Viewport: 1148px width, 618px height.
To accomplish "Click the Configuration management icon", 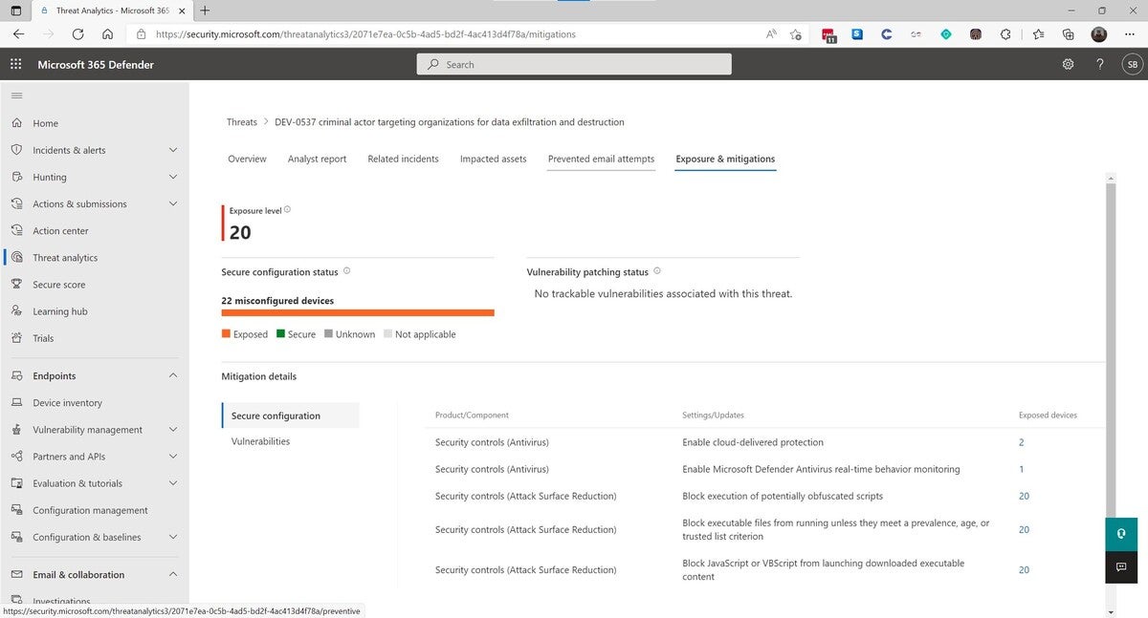I will (x=16, y=510).
